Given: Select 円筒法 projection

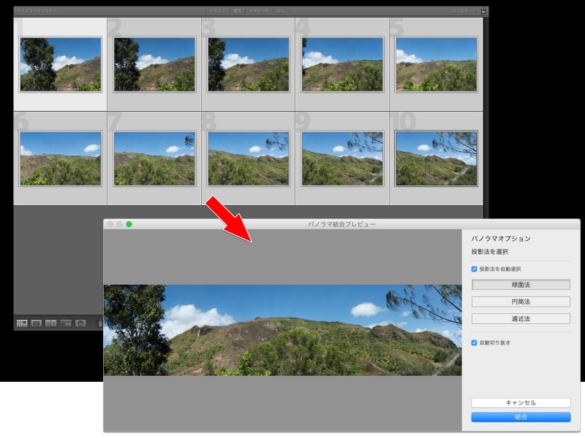Looking at the screenshot, I should [521, 301].
